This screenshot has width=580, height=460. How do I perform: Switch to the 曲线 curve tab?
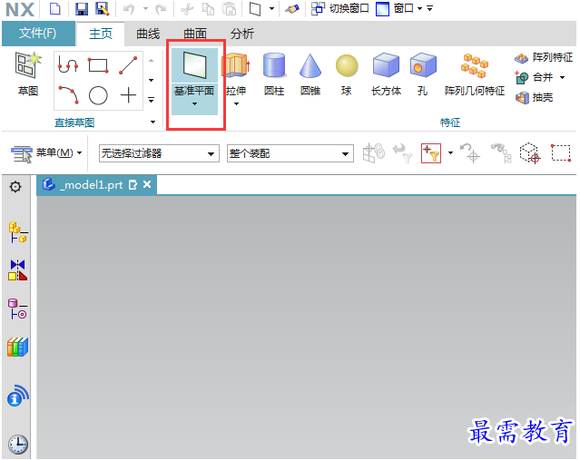tap(148, 34)
